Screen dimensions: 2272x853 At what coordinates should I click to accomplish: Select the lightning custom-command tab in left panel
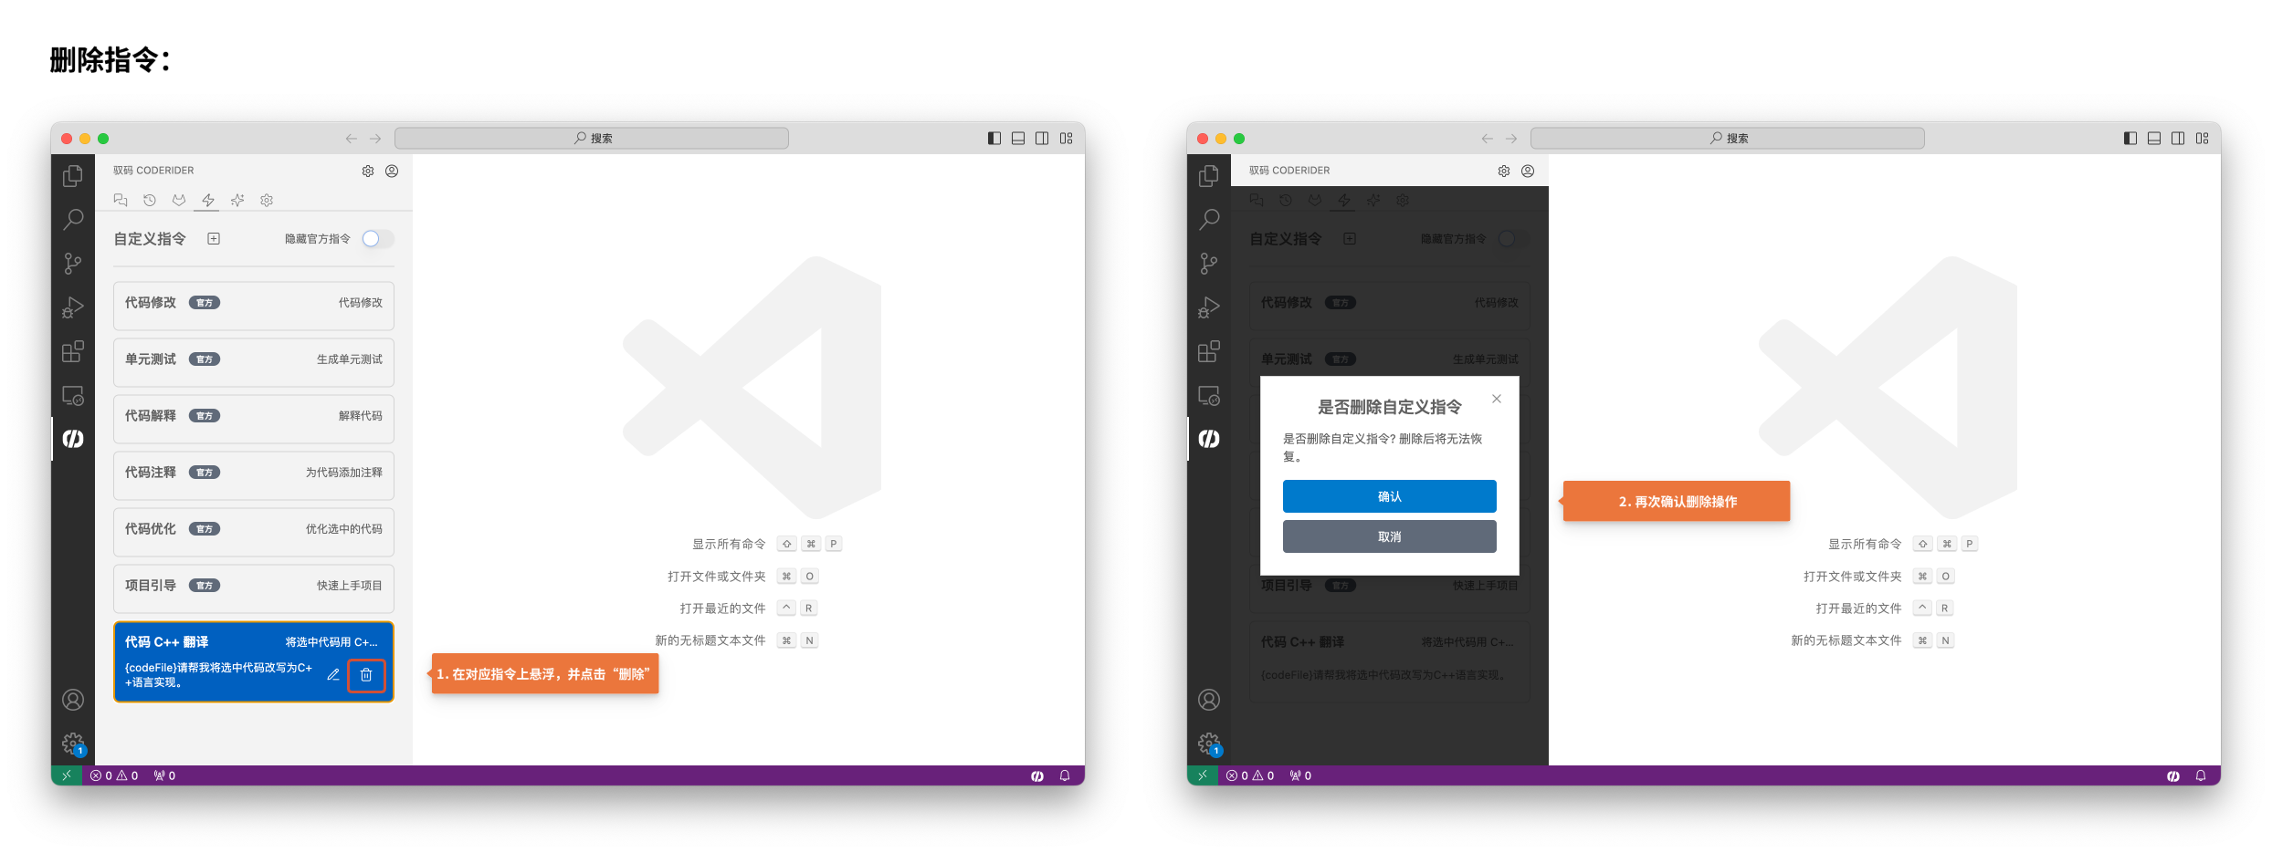point(208,200)
